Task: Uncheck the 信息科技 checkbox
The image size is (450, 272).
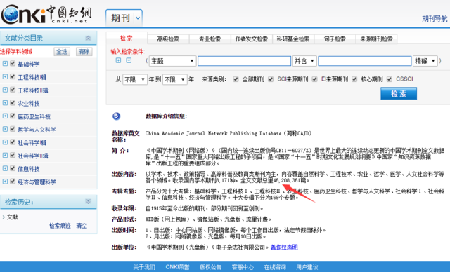Action: tap(13, 168)
